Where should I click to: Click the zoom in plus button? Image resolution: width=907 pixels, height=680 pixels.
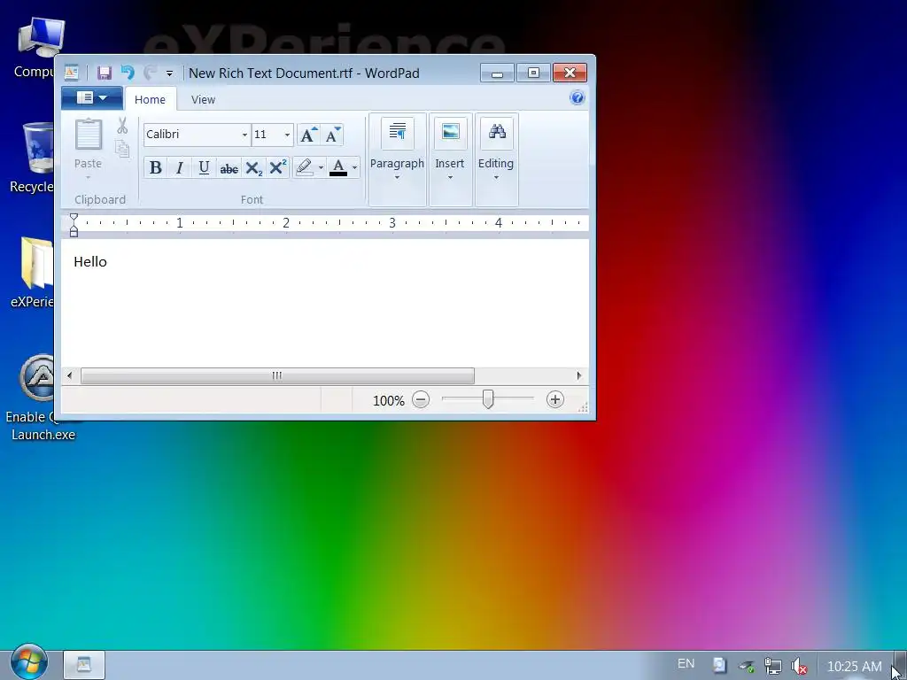tap(554, 399)
